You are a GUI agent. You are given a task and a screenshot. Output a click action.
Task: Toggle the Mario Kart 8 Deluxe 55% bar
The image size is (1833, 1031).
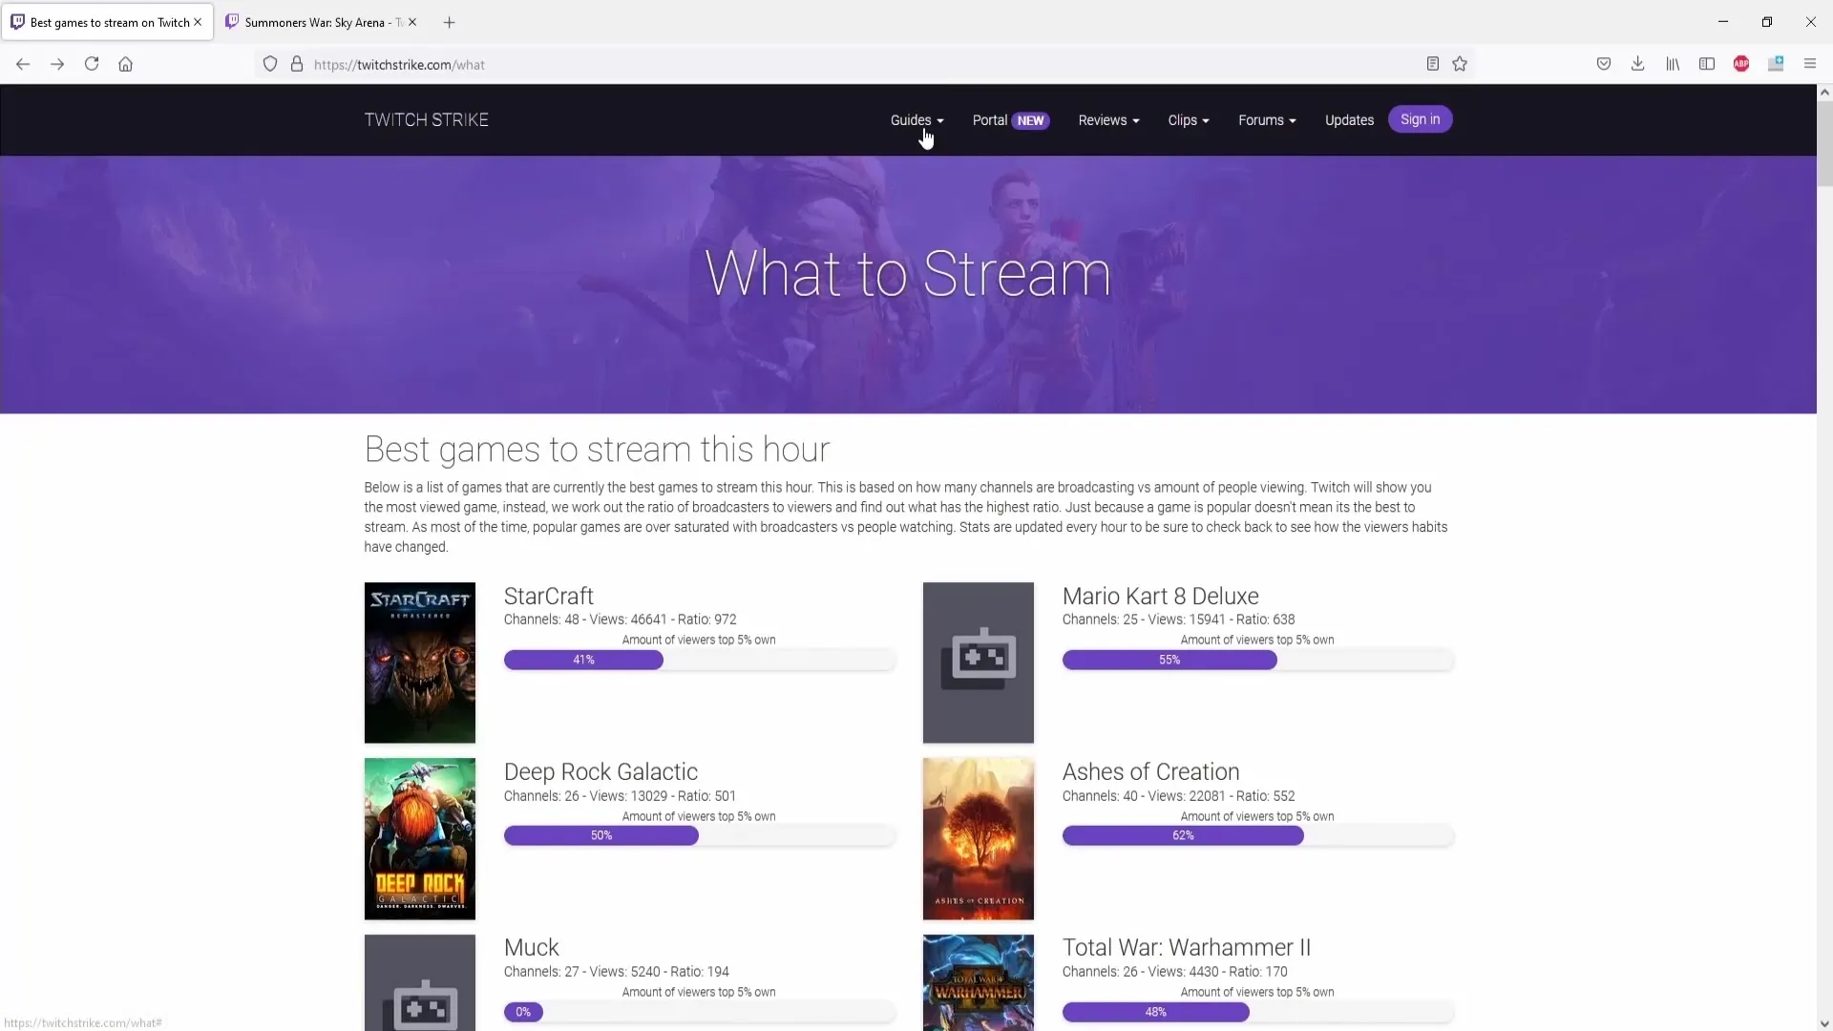(1169, 659)
